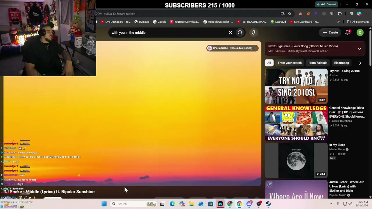Open the YouTube Download bookmark
The width and height of the screenshot is (372, 209).
tap(185, 22)
